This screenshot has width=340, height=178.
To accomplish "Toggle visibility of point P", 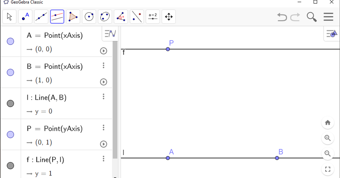I will point(10,134).
